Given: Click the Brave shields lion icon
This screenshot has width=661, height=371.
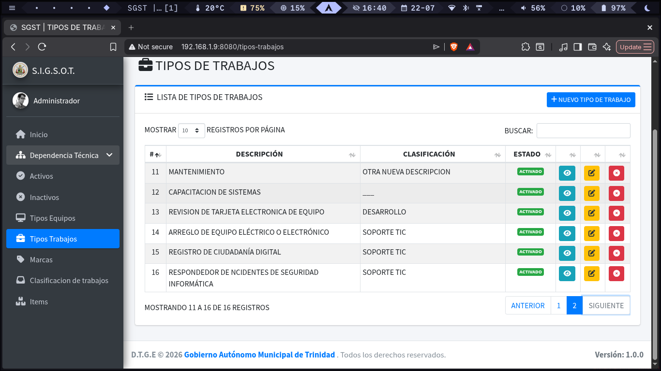Looking at the screenshot, I should tap(453, 47).
